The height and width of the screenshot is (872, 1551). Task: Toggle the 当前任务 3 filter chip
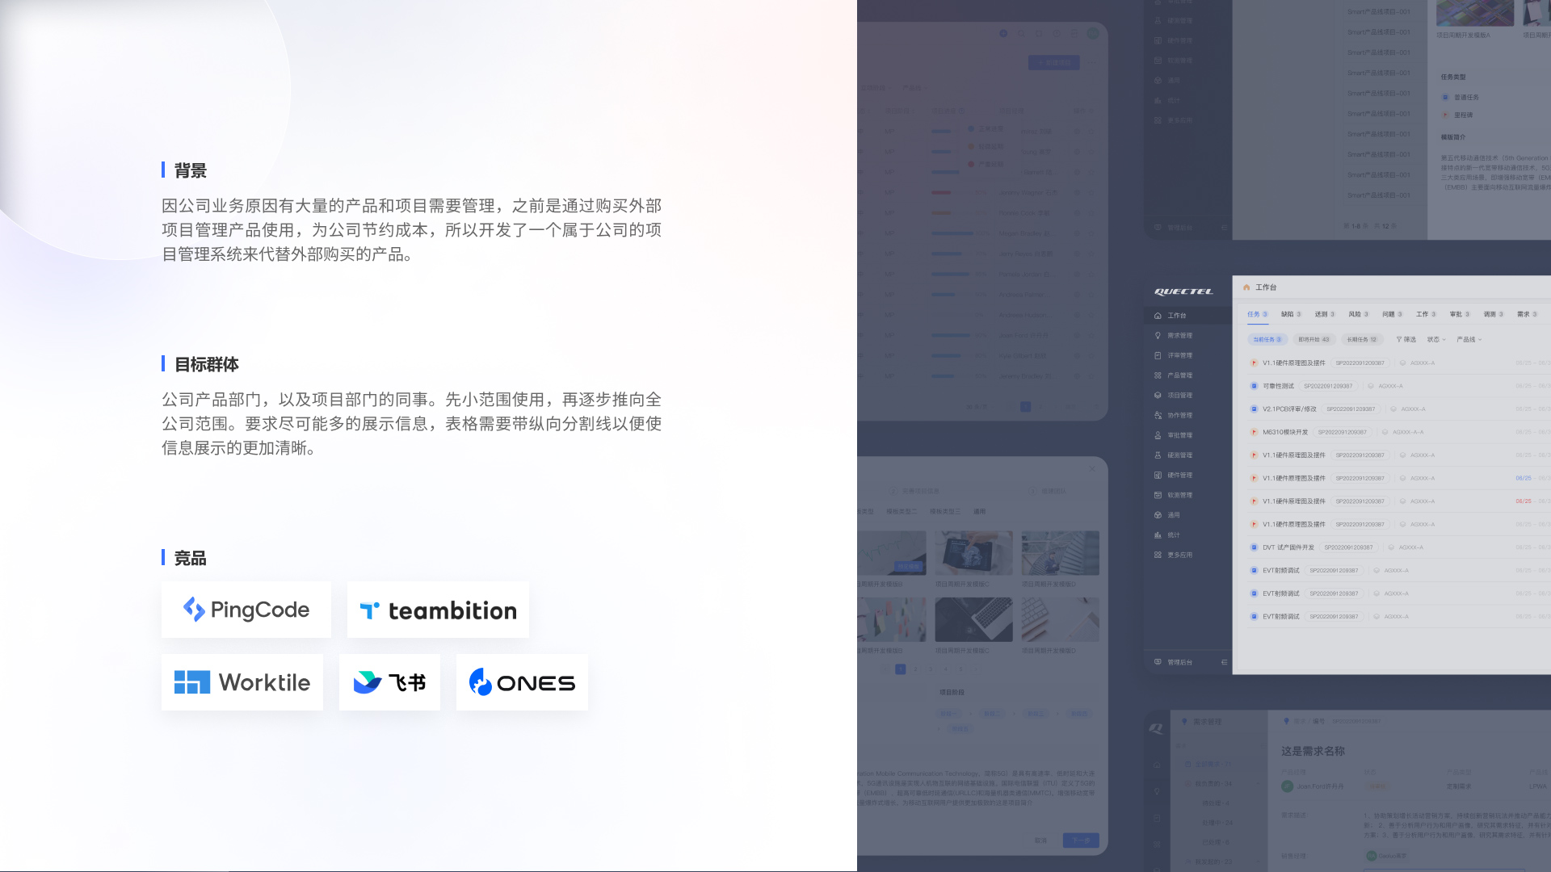(1267, 340)
